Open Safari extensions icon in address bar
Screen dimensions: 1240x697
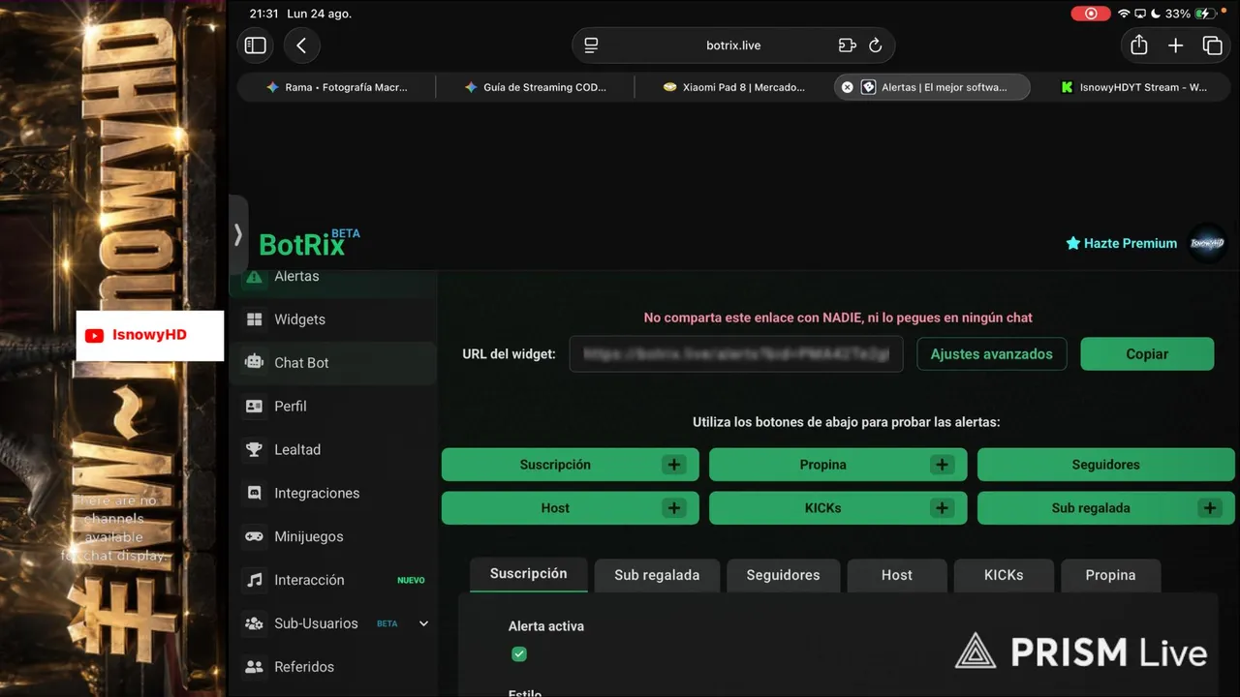click(x=847, y=45)
